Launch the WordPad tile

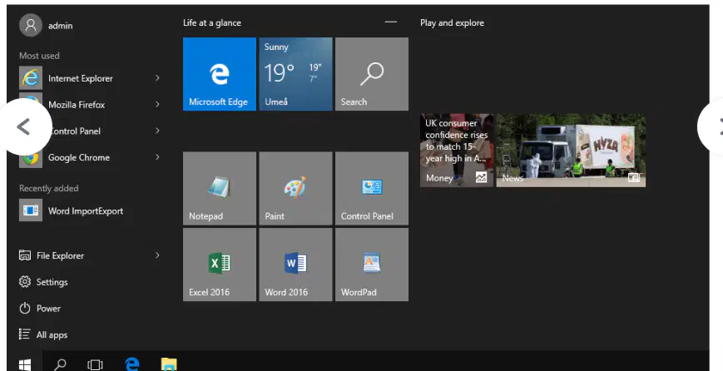[x=372, y=265]
